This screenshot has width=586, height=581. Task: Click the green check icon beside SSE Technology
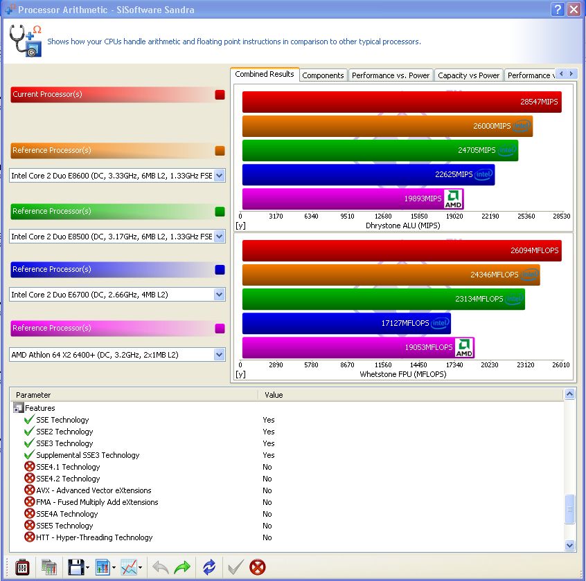coord(29,419)
